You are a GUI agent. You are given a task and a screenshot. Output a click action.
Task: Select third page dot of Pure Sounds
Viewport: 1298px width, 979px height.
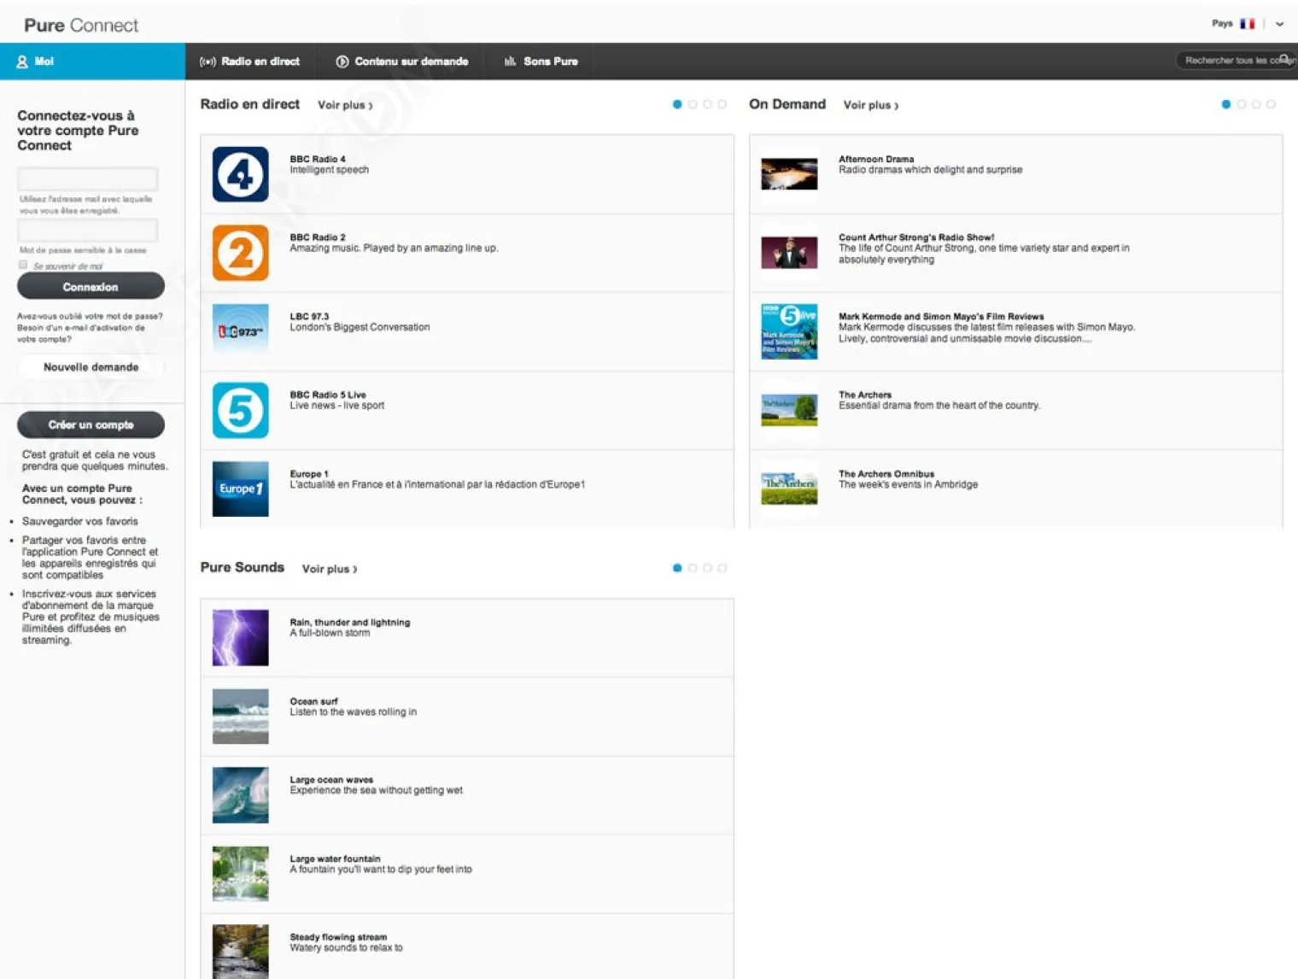pyautogui.click(x=707, y=568)
